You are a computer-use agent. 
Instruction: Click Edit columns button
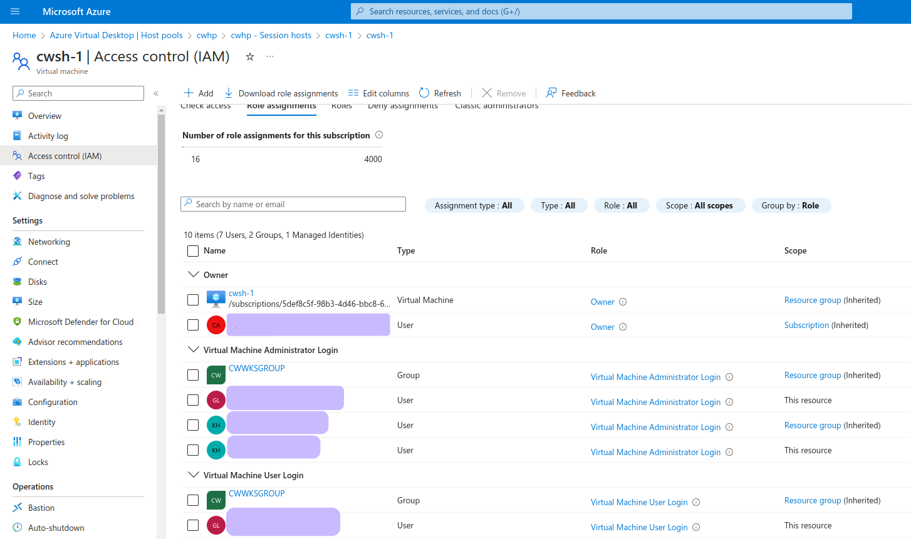[x=378, y=93]
